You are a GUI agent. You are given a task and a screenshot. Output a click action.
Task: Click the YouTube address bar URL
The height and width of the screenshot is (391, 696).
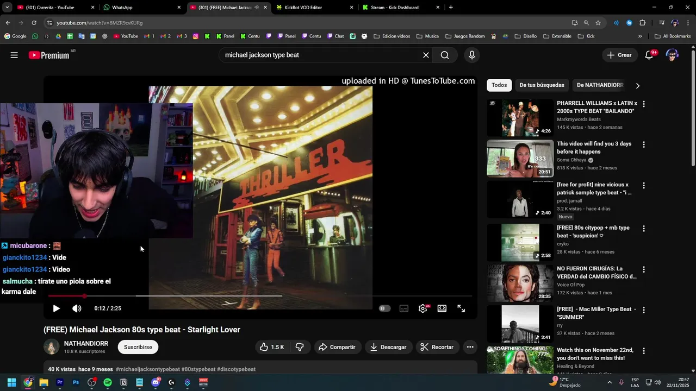pyautogui.click(x=100, y=23)
